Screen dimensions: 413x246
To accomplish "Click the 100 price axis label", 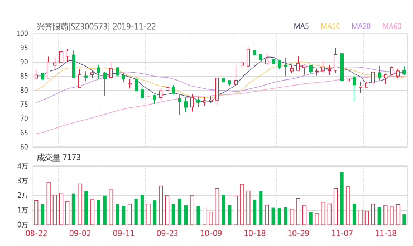I will point(22,34).
